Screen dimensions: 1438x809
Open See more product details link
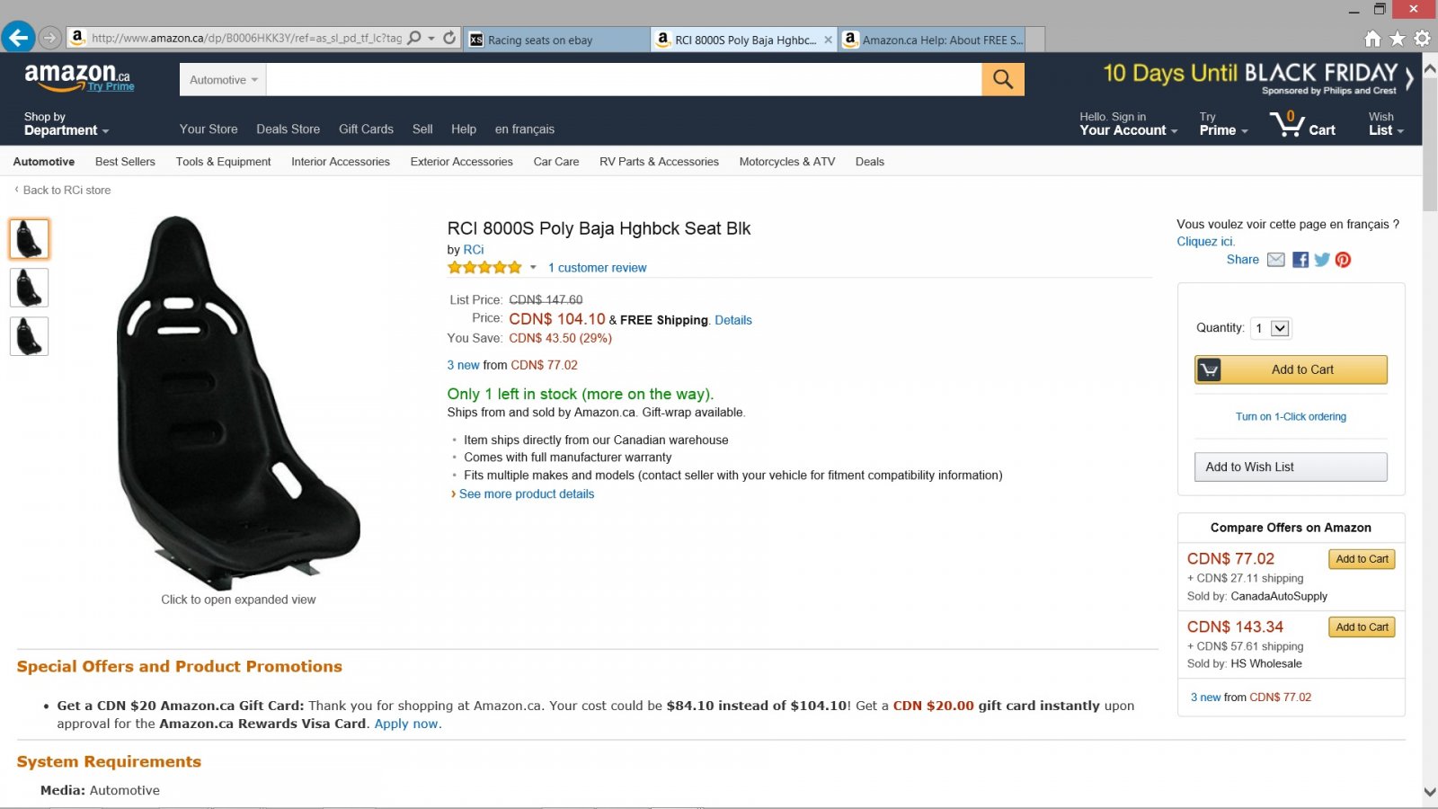point(527,494)
